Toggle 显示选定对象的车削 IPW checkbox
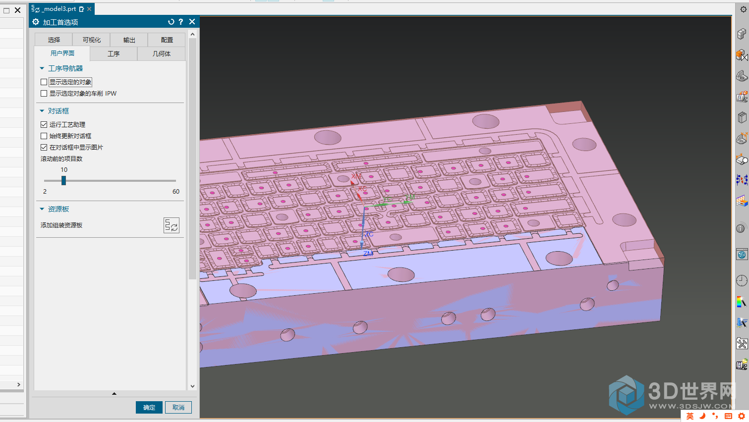Viewport: 749px width, 422px height. (x=44, y=94)
